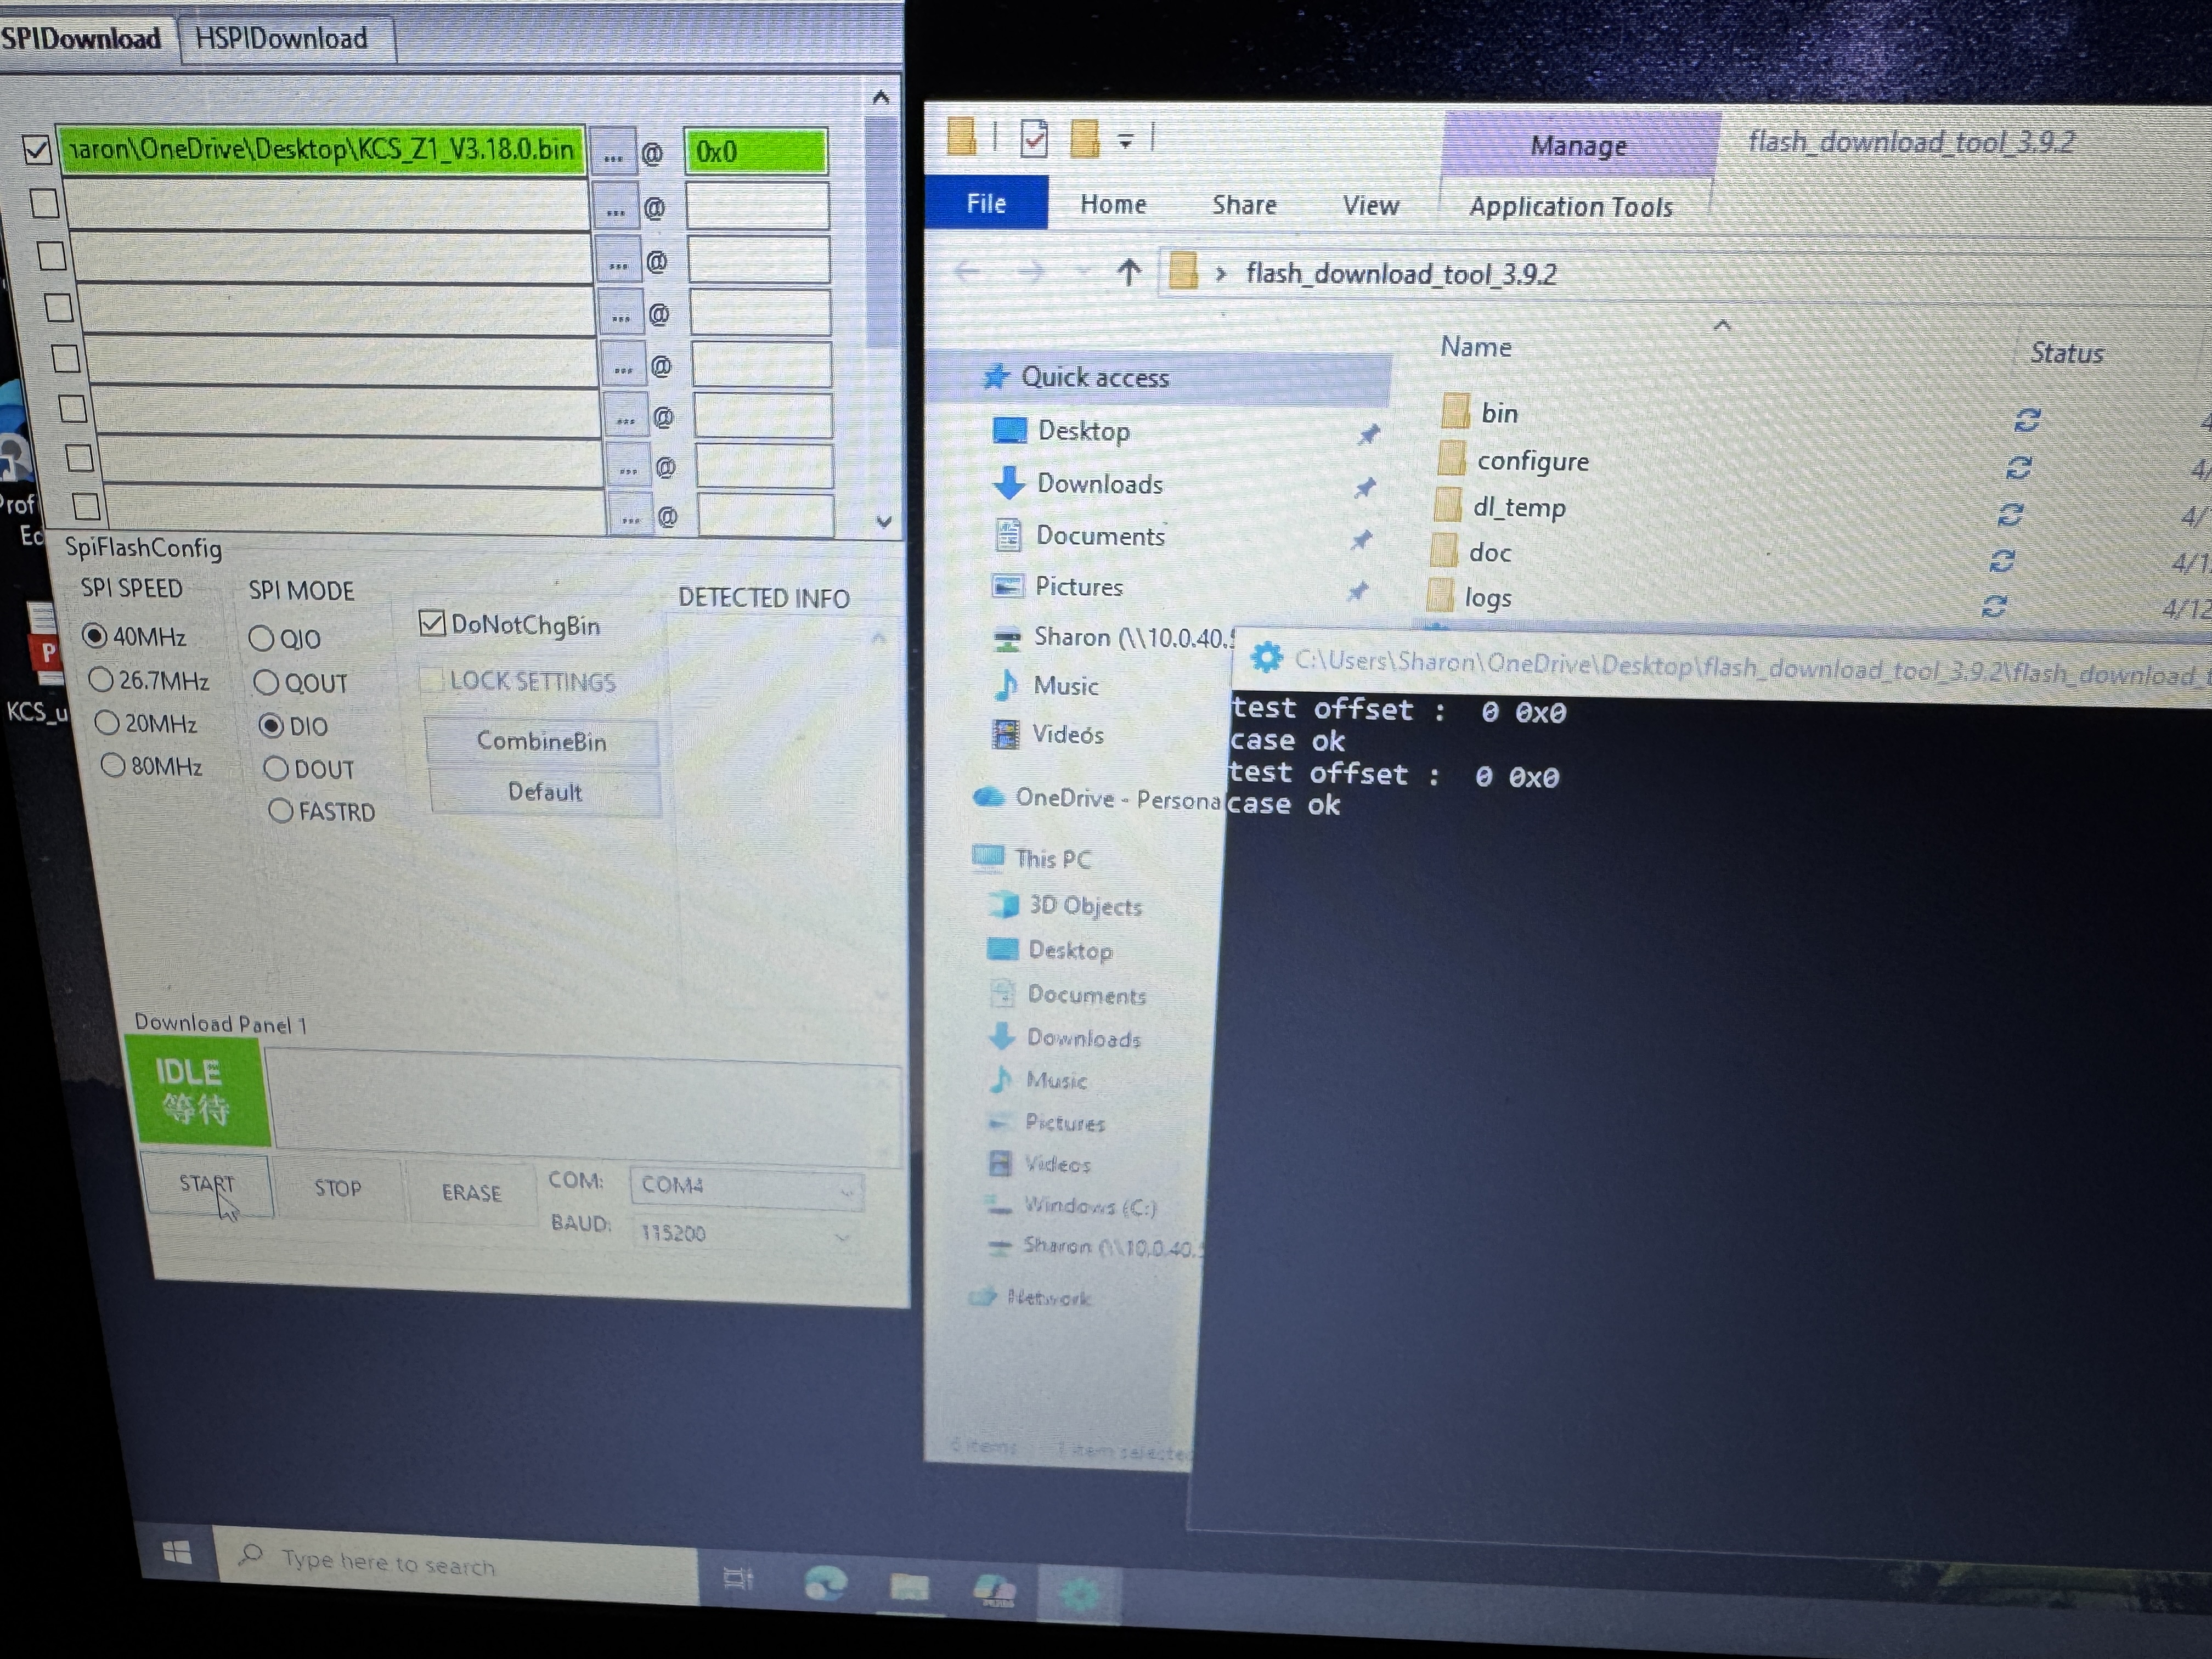Click Windows Start button
Image resolution: width=2212 pixels, height=1659 pixels.
click(177, 1552)
